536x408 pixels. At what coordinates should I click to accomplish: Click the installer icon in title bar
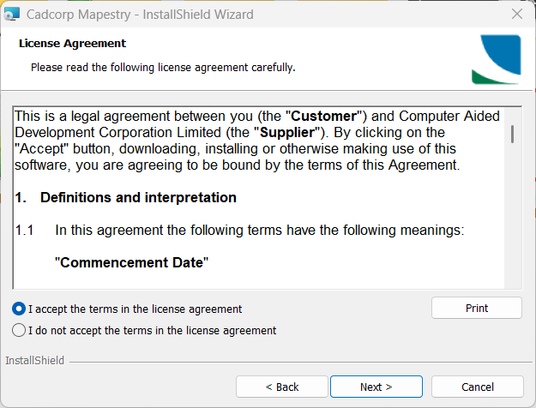point(12,15)
